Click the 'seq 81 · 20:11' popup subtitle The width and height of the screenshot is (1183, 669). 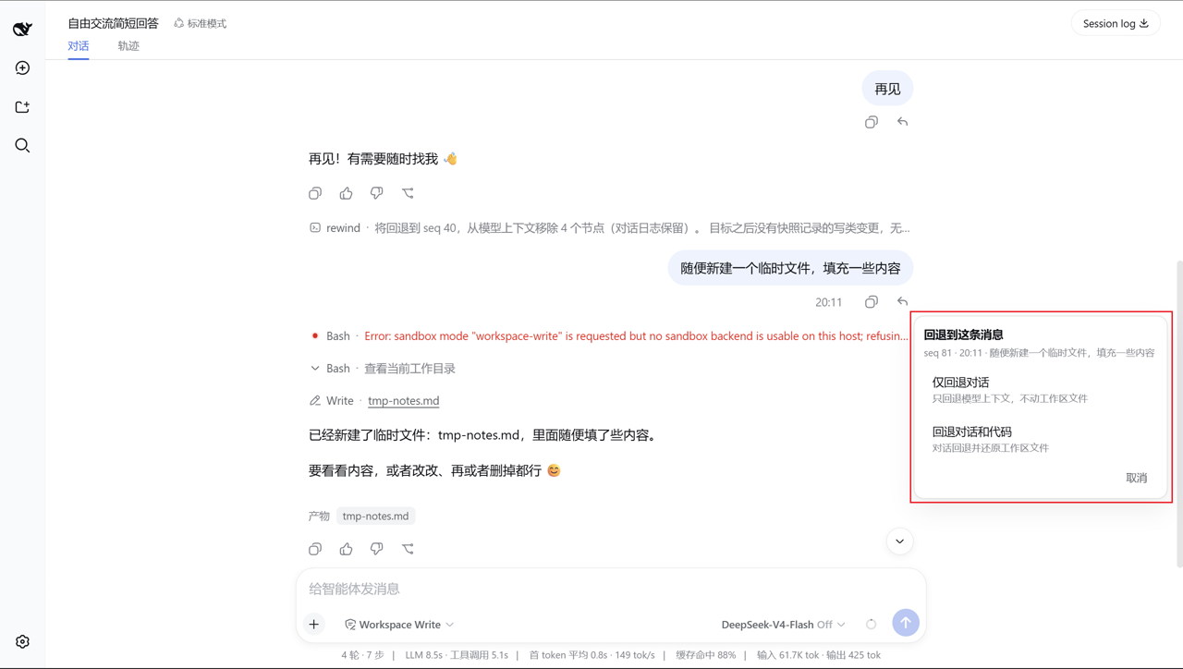tap(1039, 352)
